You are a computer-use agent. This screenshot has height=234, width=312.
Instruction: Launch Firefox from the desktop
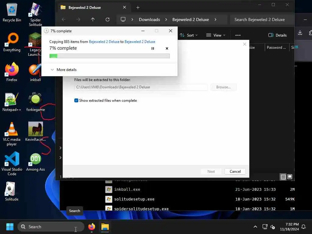click(12, 72)
